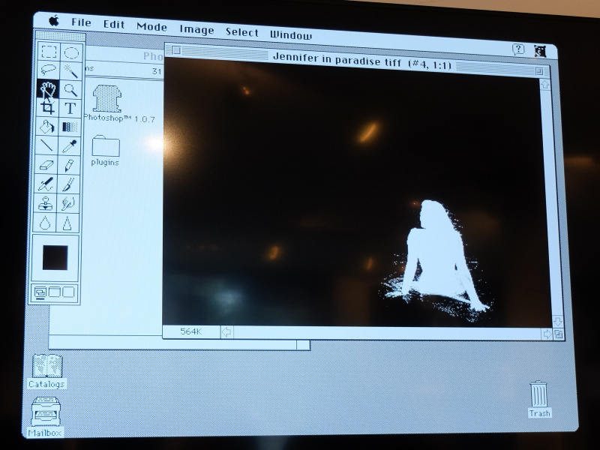Select the Magic Wand tool
Image resolution: width=600 pixels, height=450 pixels.
point(70,71)
